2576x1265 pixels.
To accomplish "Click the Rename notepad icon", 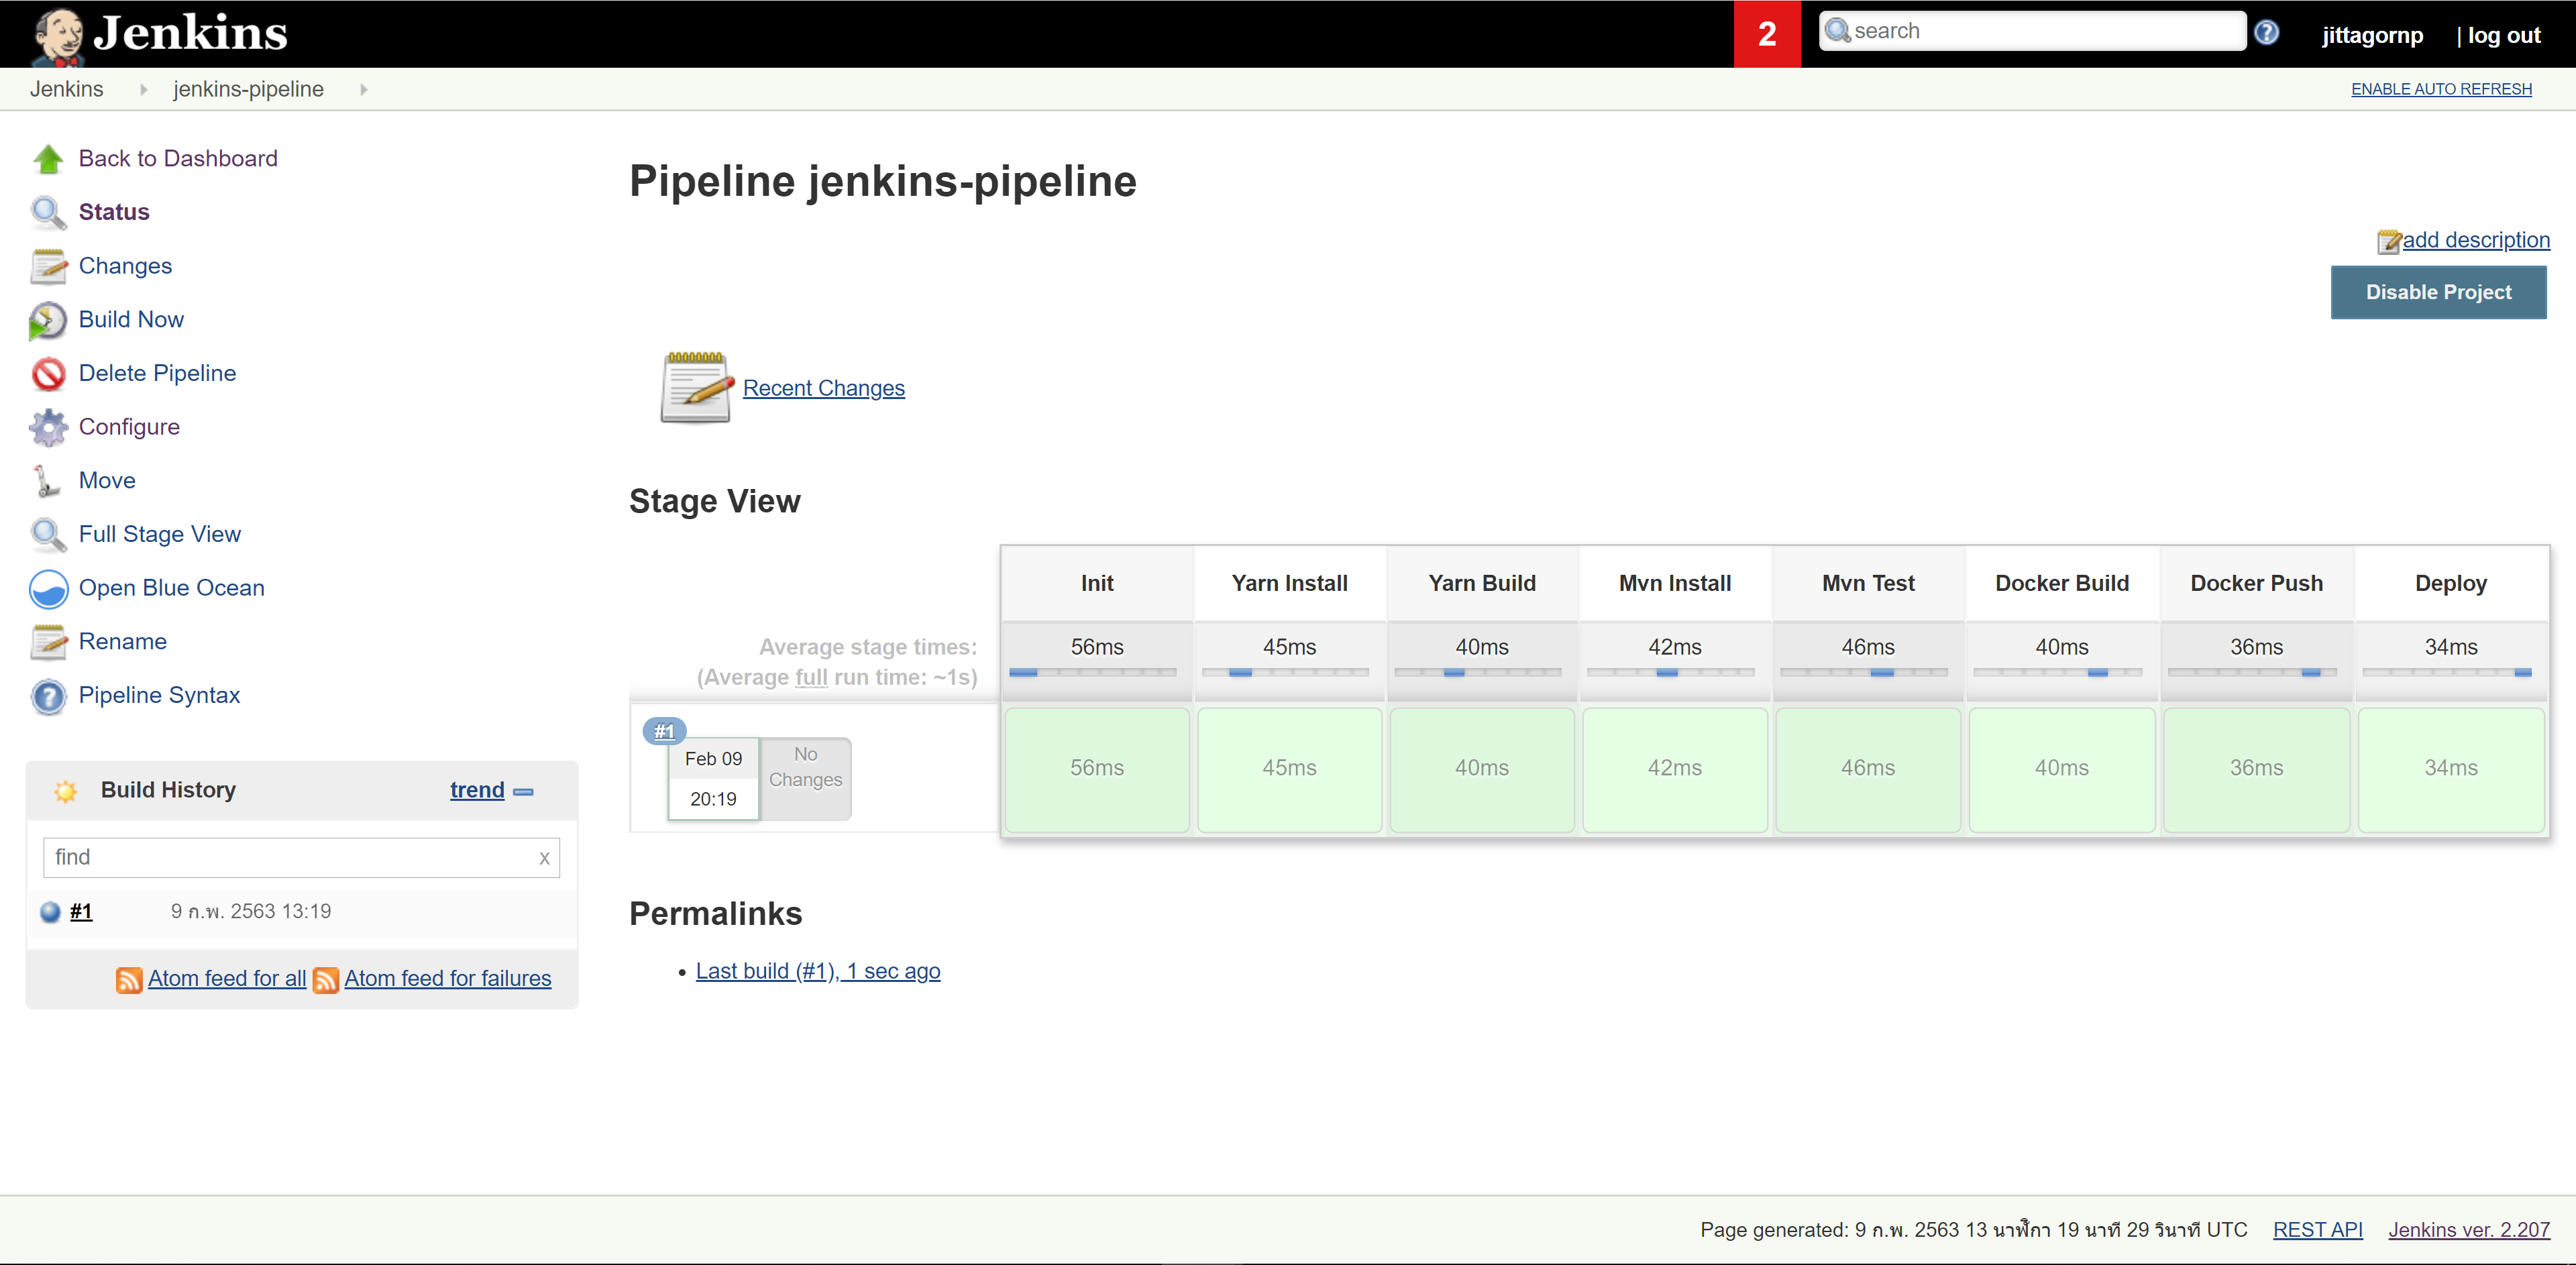I will (x=48, y=642).
